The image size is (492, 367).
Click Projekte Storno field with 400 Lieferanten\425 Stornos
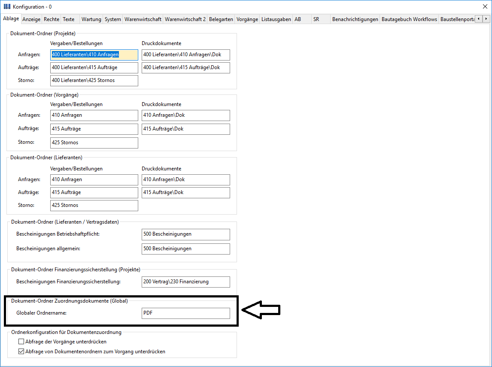(94, 81)
